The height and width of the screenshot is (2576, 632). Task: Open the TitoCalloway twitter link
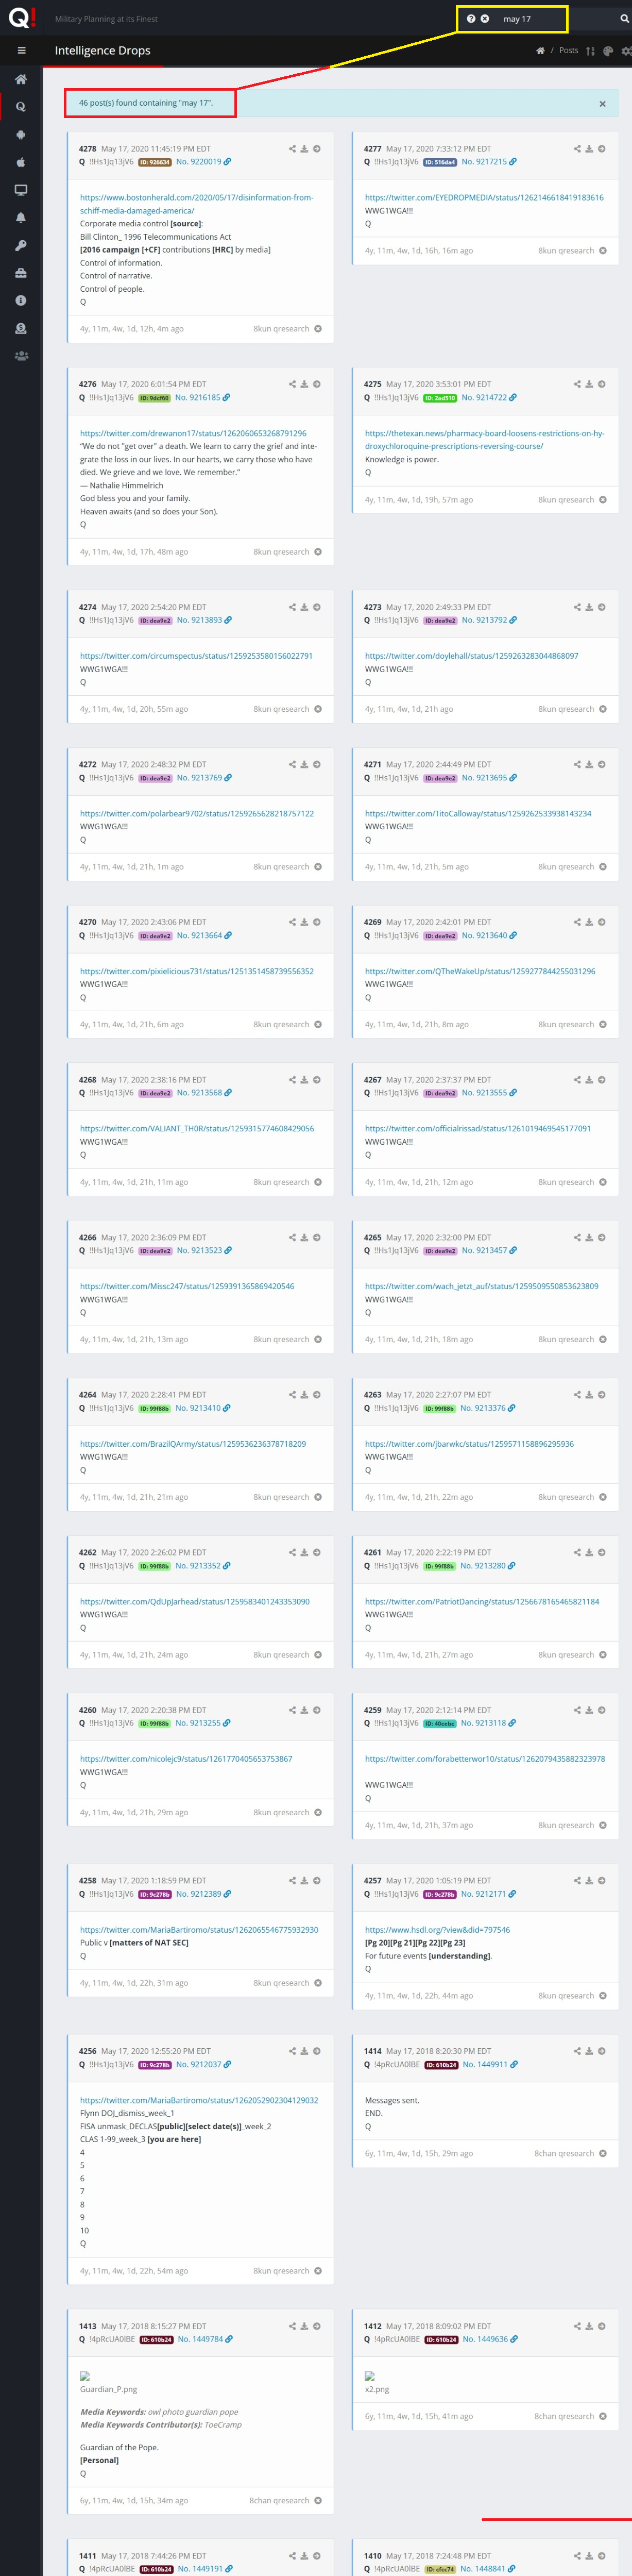[478, 814]
